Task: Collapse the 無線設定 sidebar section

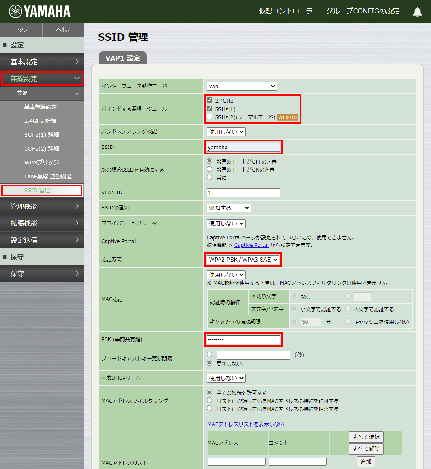Action: 42,79
